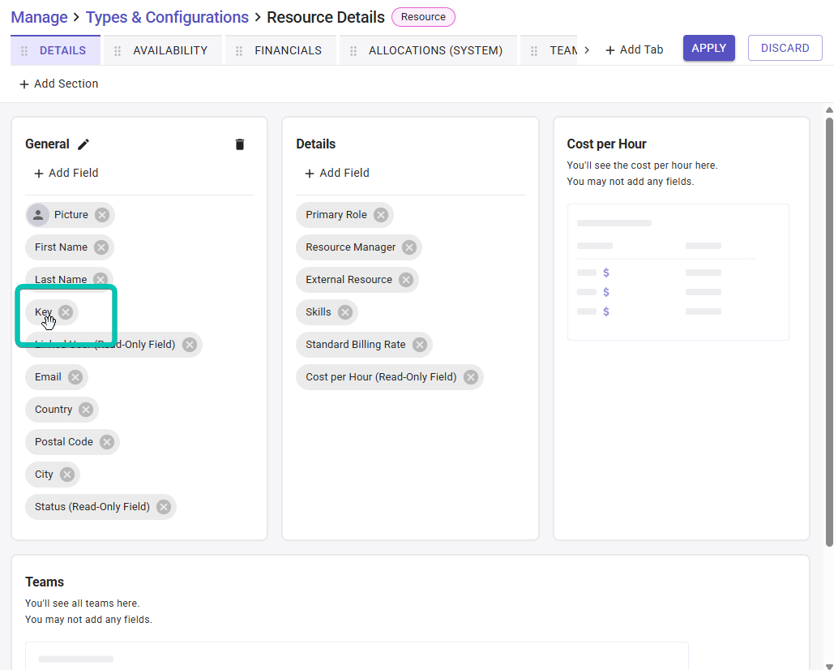
Task: Delete the General section with trash icon
Action: click(240, 144)
